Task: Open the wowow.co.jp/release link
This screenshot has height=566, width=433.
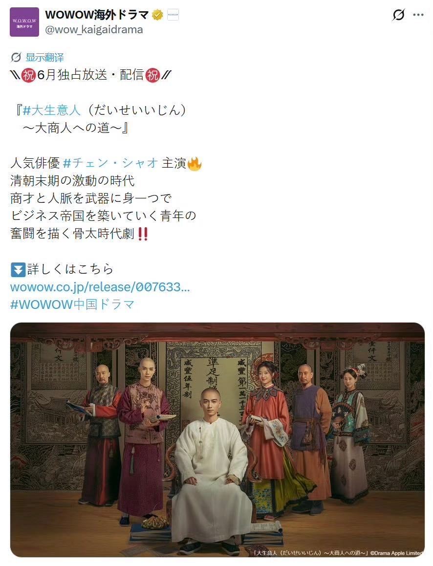Action: [x=100, y=287]
